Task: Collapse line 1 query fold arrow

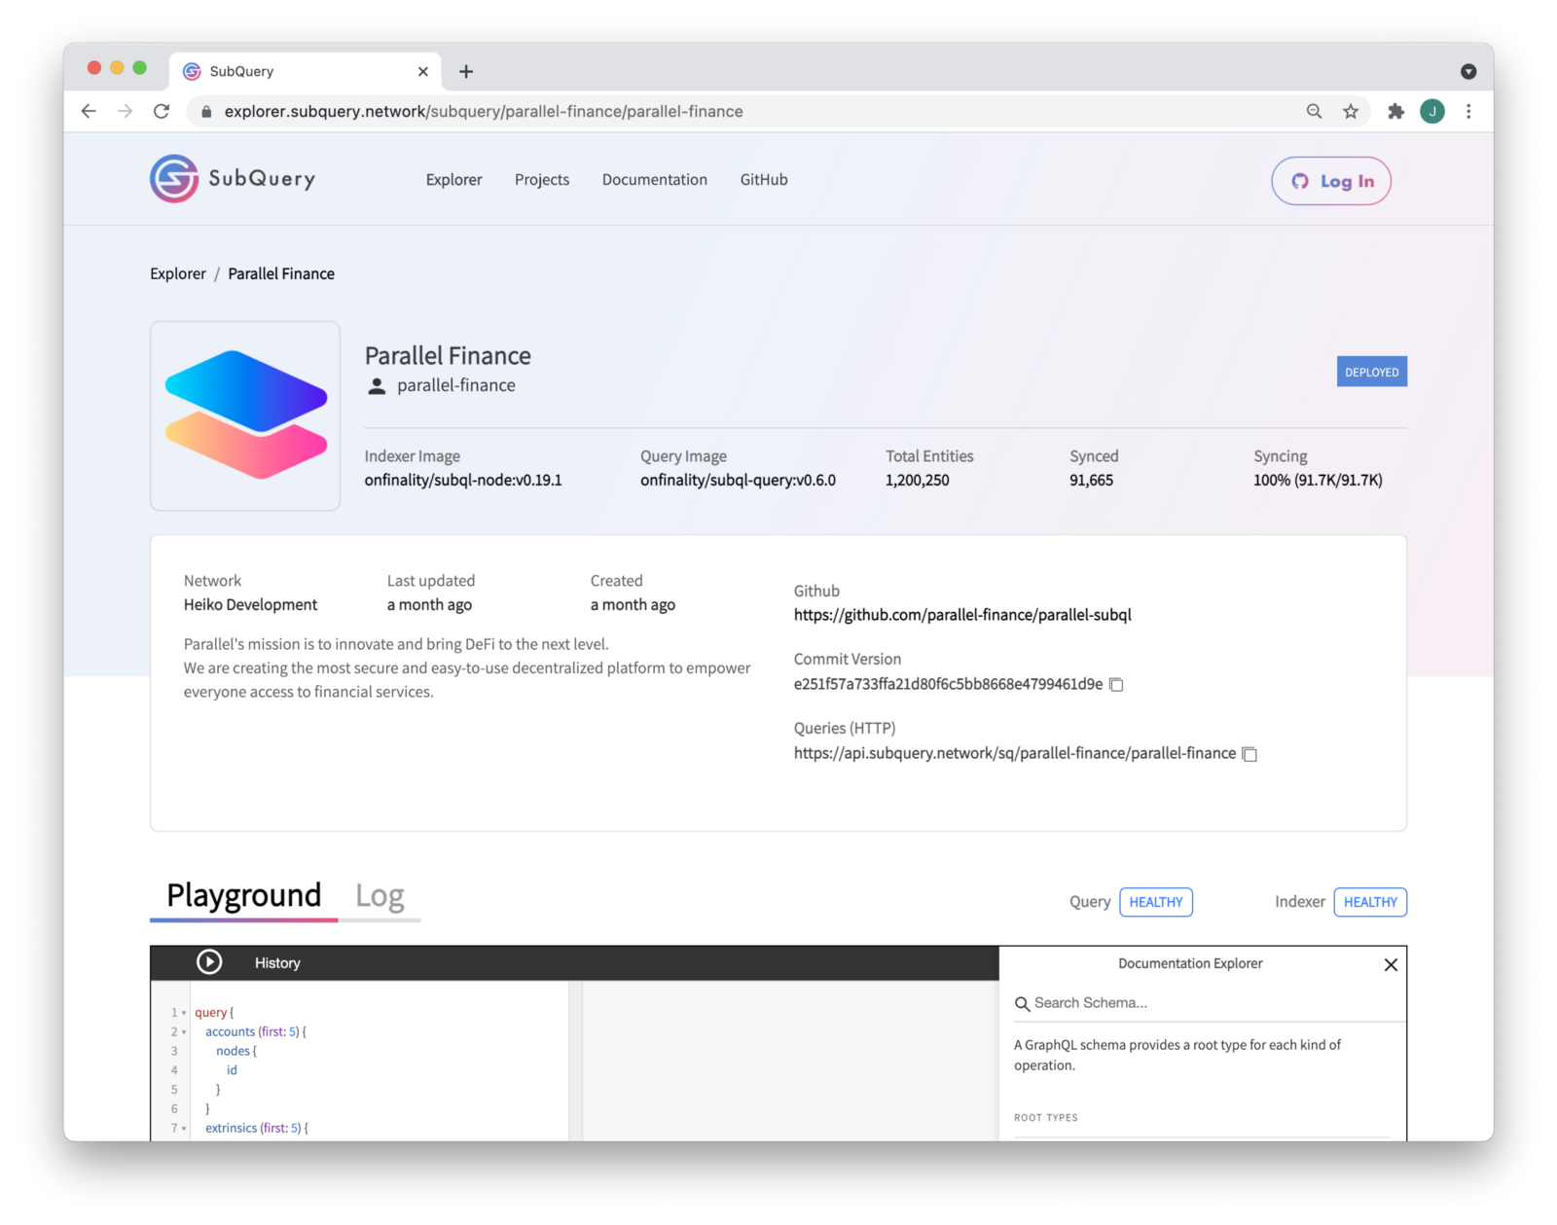Action: (184, 1013)
